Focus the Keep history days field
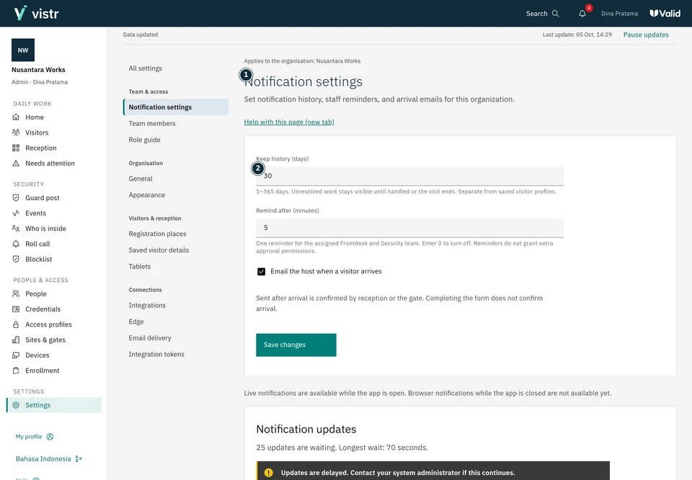Image resolution: width=692 pixels, height=480 pixels. (409, 176)
